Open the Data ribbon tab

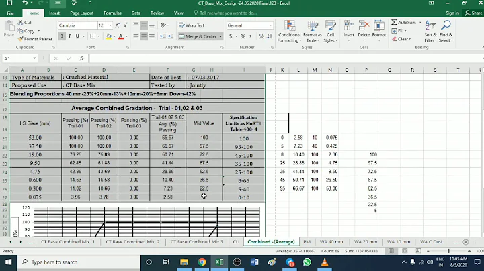click(136, 13)
